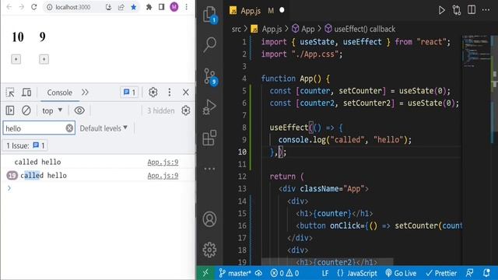Clear the hello filter text
This screenshot has width=498, height=280.
tap(69, 128)
